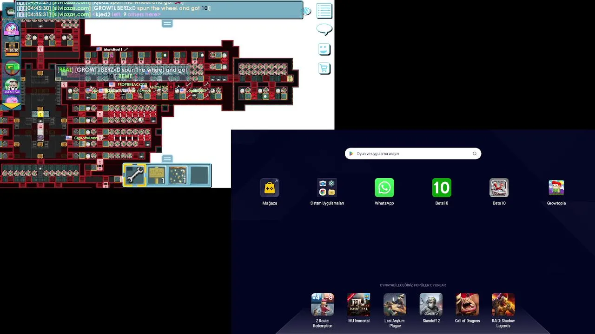Click the blue icon beside chat log
This screenshot has width=595, height=334.
(x=307, y=11)
